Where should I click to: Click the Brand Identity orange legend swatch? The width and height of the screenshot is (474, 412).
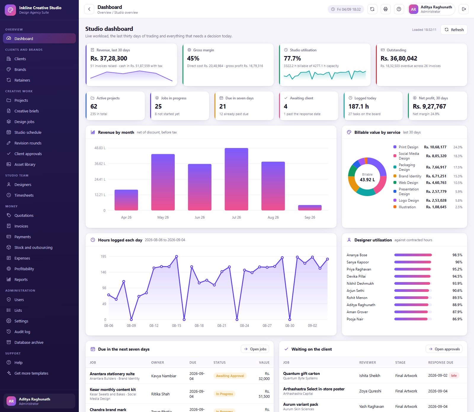tap(395, 176)
